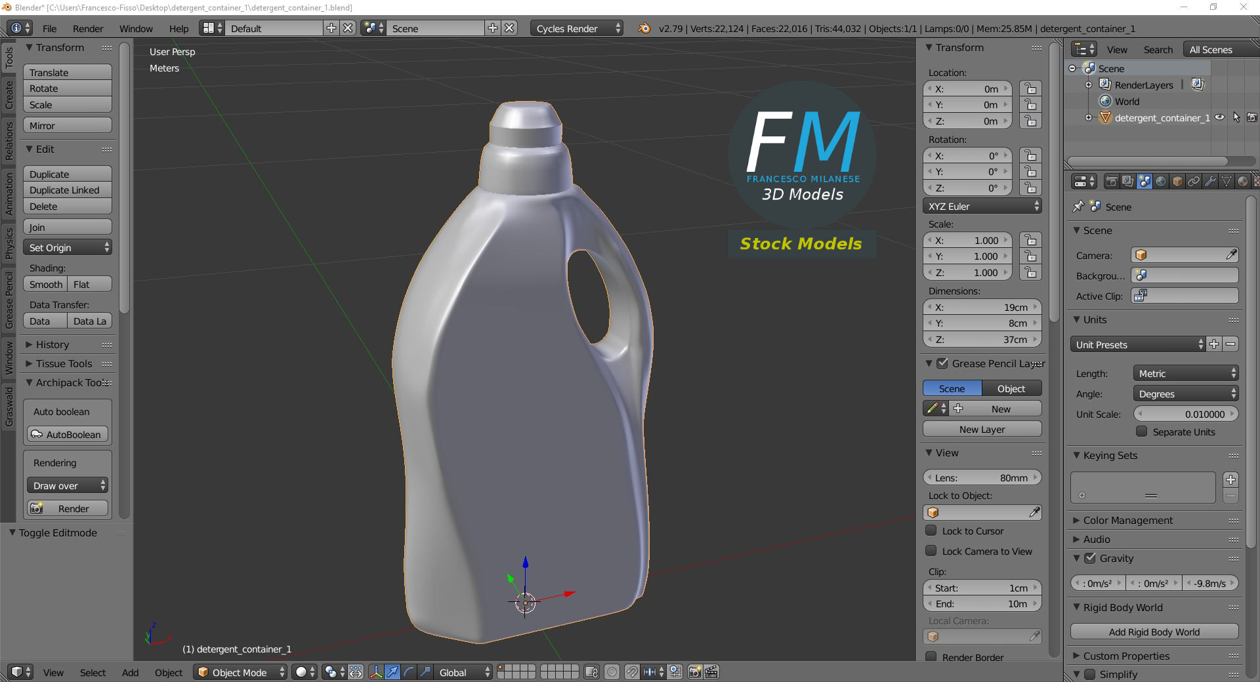Open the Modifiers properties tab (wrench icon)
Image resolution: width=1260 pixels, height=682 pixels.
point(1210,182)
